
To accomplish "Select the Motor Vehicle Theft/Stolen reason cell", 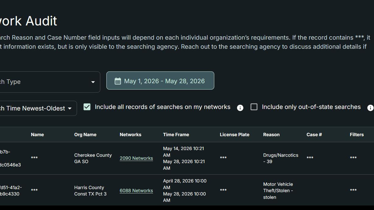I will click(278, 191).
